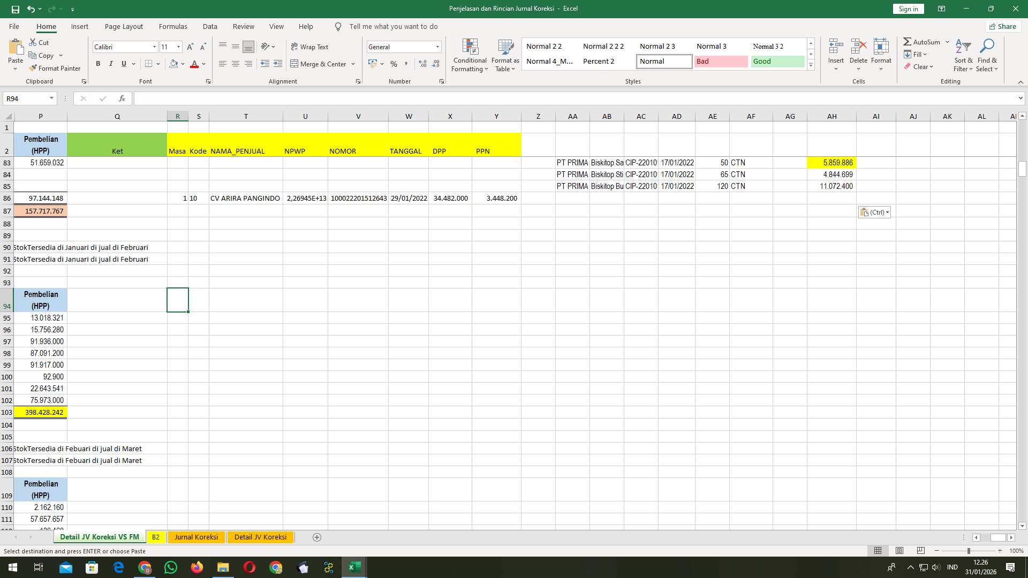Click the Name Box showing R94

click(27, 98)
